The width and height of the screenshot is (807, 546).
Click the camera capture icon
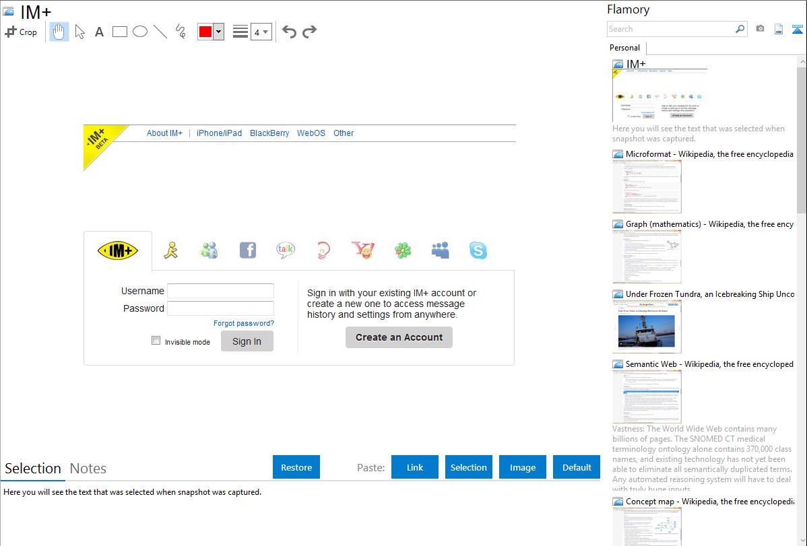coord(760,29)
